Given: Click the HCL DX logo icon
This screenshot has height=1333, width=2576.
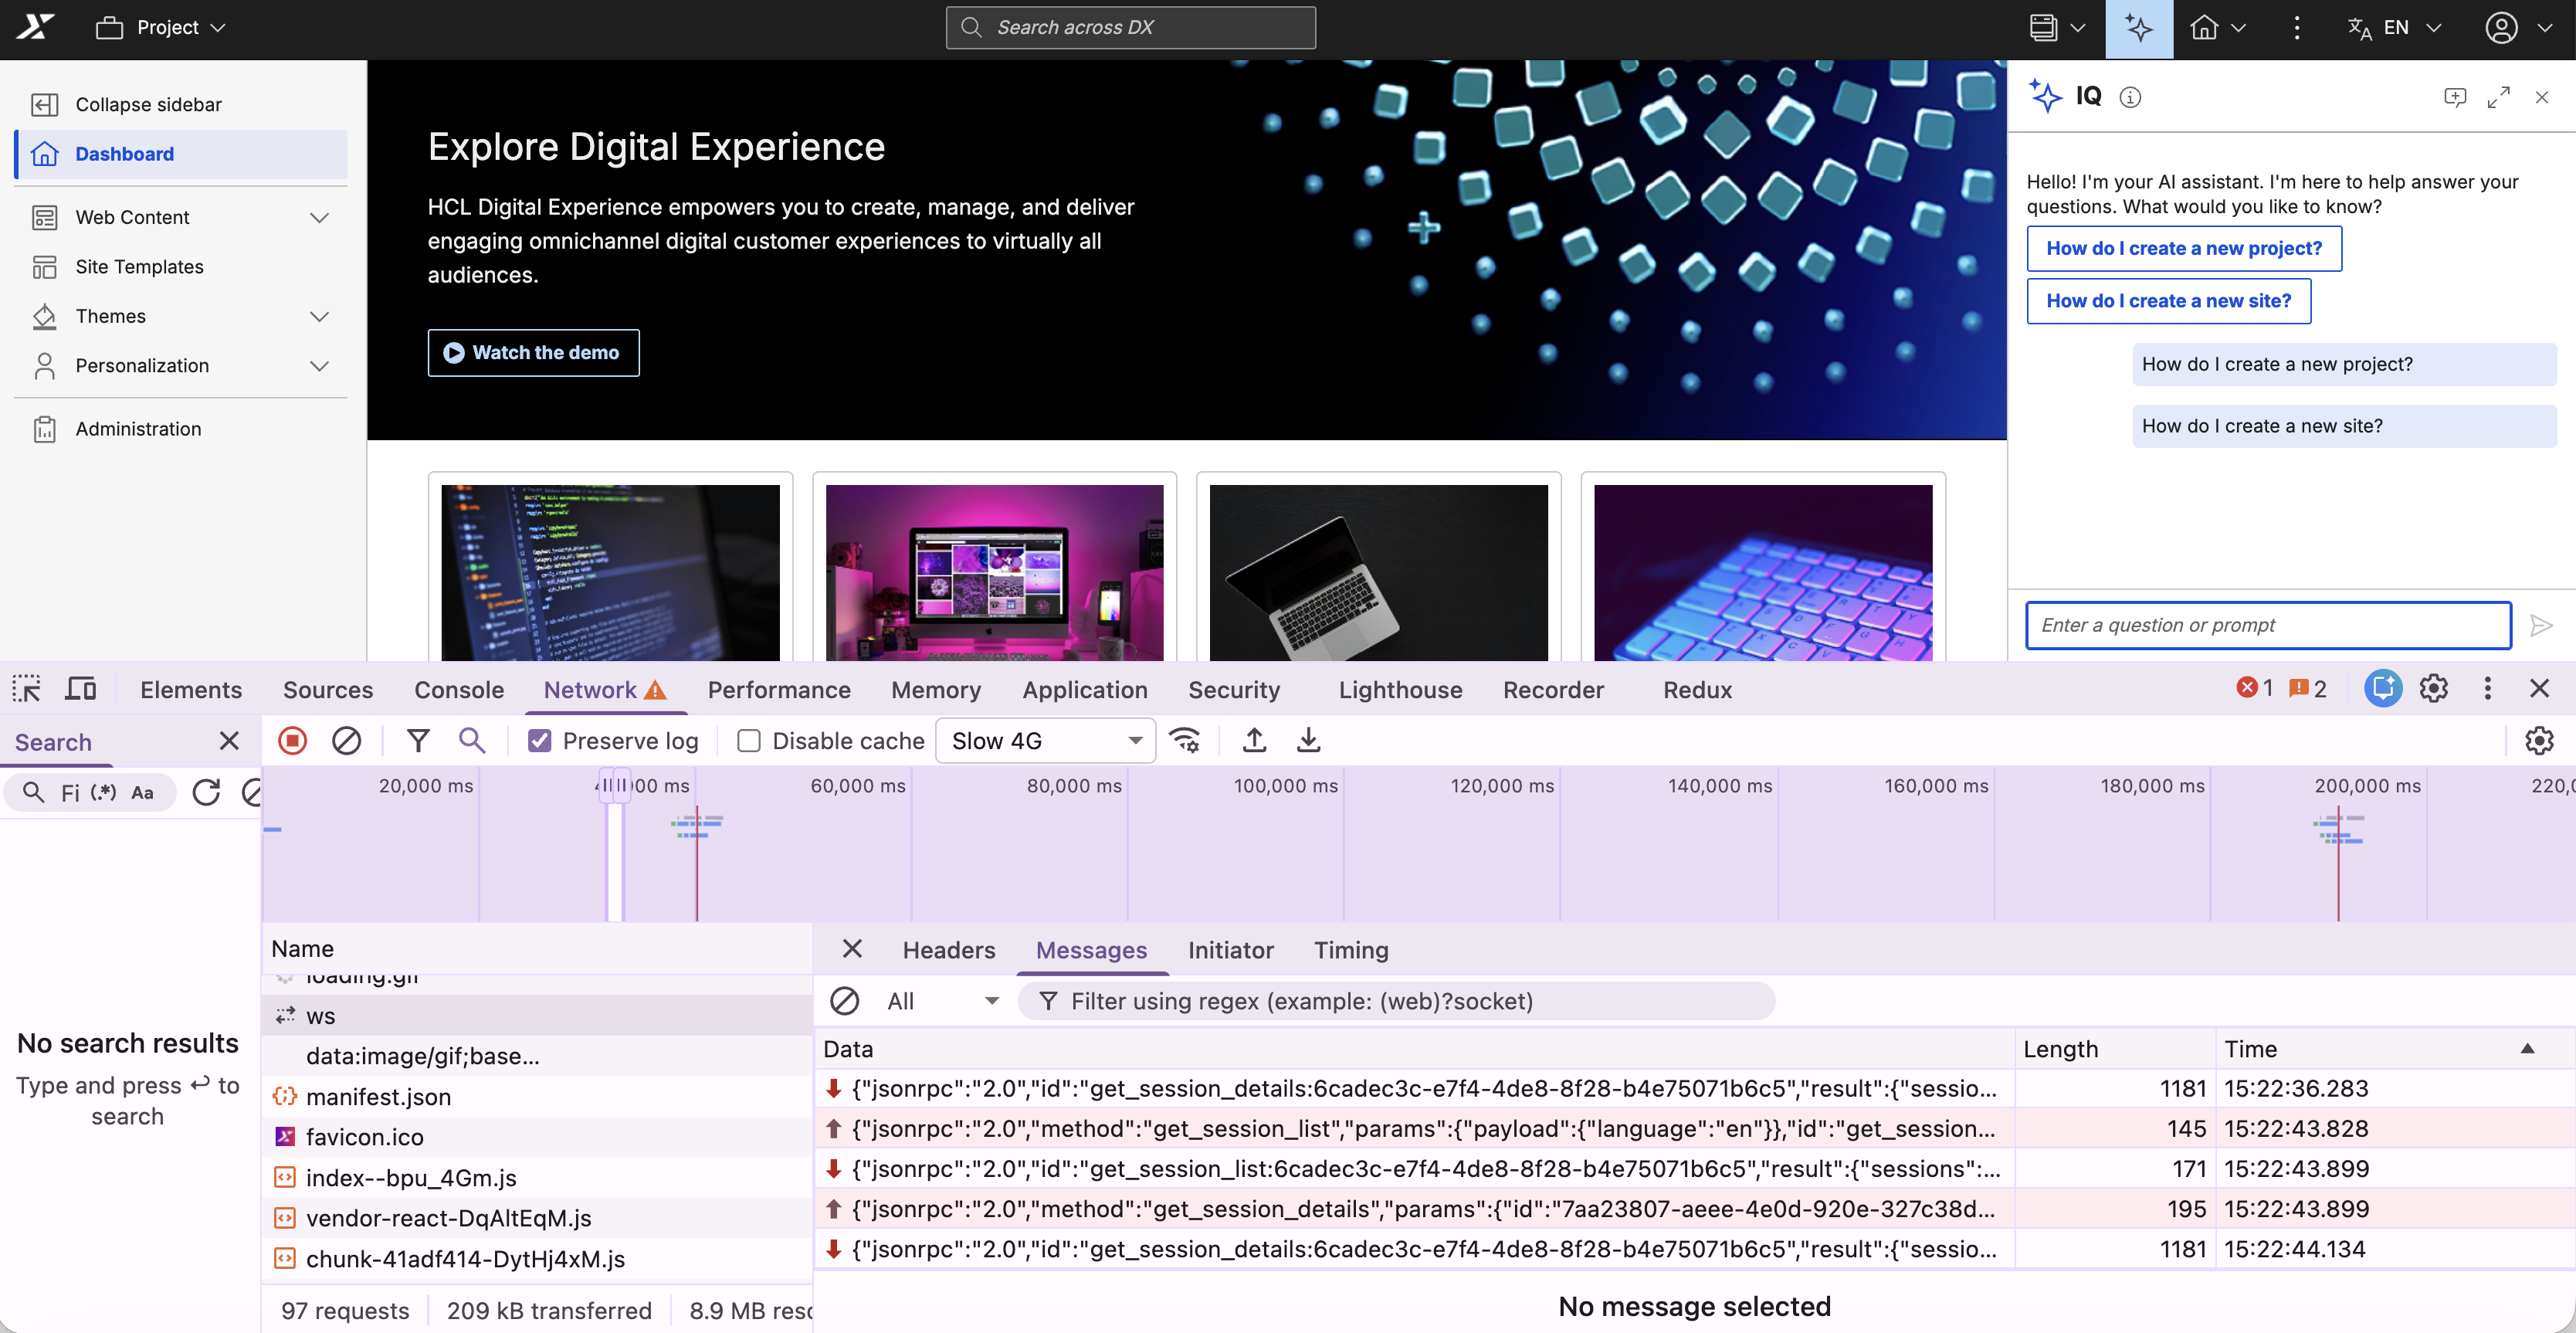Looking at the screenshot, I should pos(35,27).
